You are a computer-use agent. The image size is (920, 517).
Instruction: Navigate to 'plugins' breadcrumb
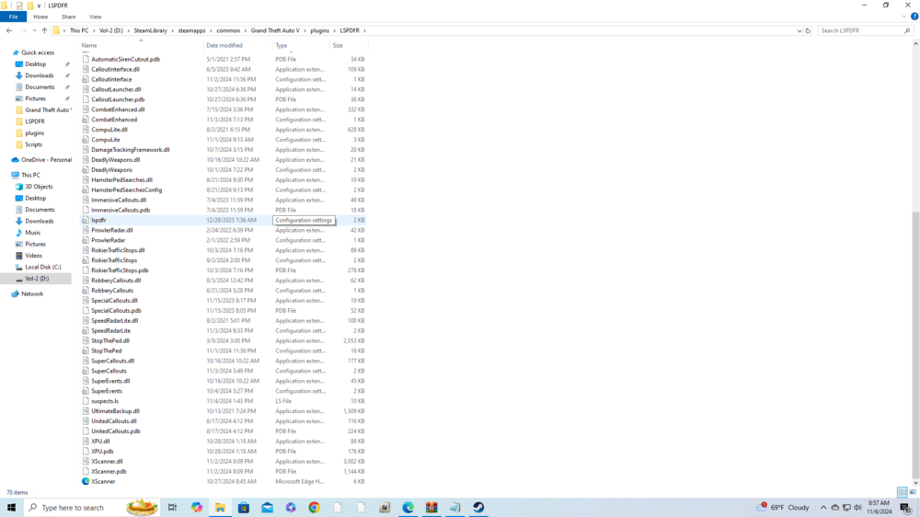tap(320, 30)
